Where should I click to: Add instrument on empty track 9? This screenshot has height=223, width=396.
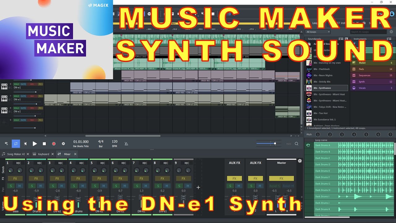[4, 122]
